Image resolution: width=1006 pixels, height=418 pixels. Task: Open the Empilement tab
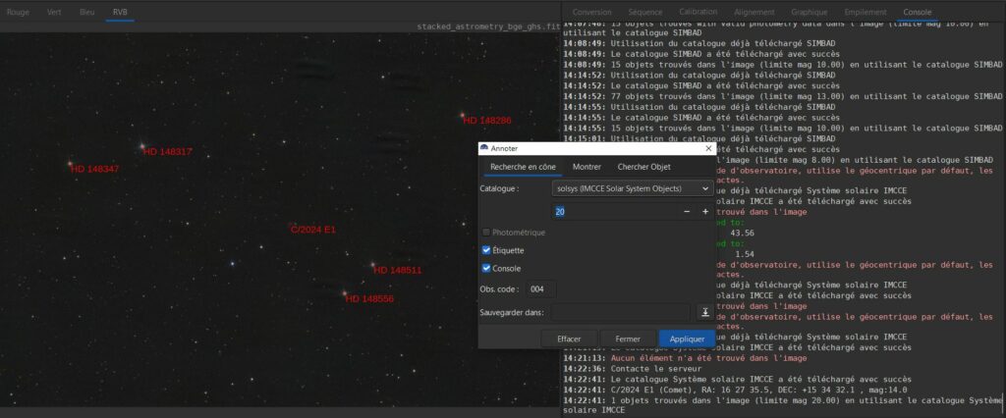pos(865,12)
